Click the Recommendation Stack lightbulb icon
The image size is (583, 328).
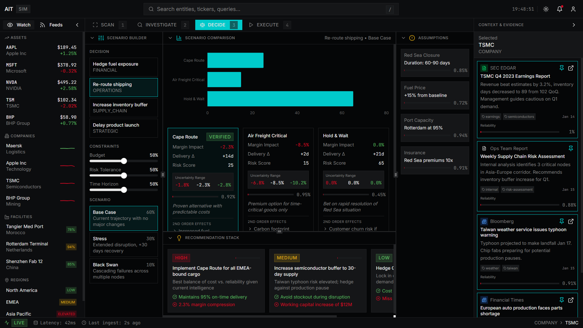pyautogui.click(x=179, y=238)
